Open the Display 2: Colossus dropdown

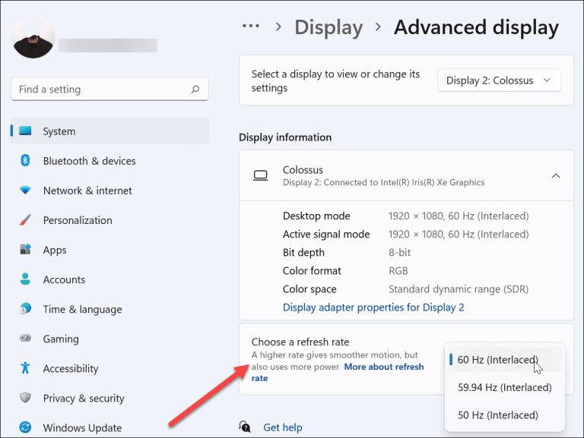[499, 80]
